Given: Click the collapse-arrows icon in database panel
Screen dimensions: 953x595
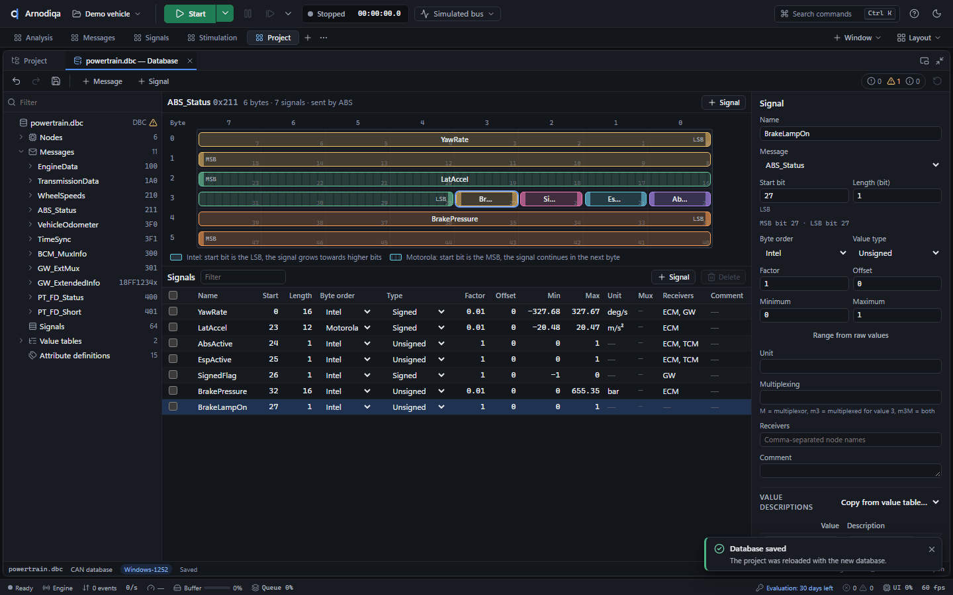Looking at the screenshot, I should [940, 61].
